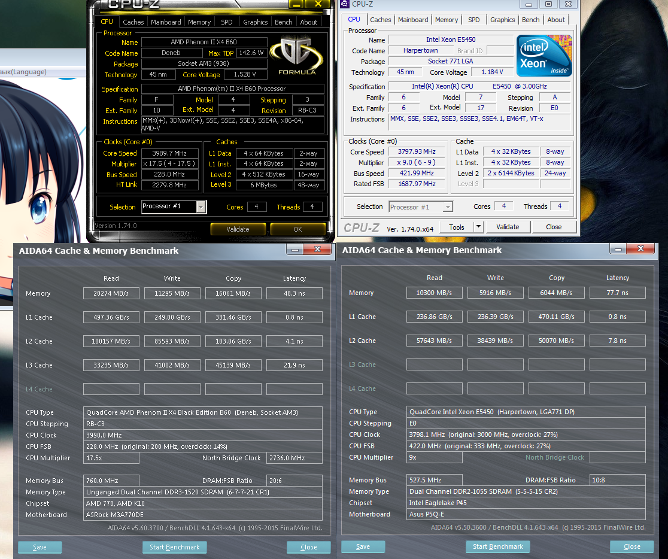Open About tab in right CPU-Z

tap(556, 20)
